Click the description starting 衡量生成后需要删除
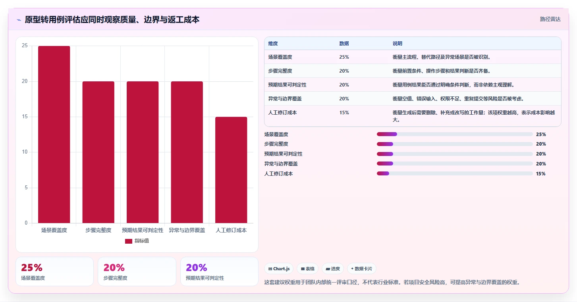This screenshot has width=577, height=302. (474, 116)
